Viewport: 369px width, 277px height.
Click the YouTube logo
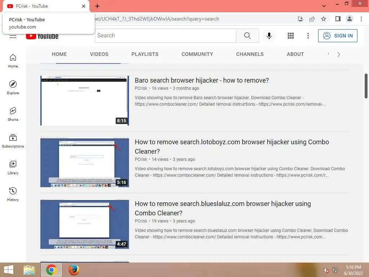click(42, 36)
